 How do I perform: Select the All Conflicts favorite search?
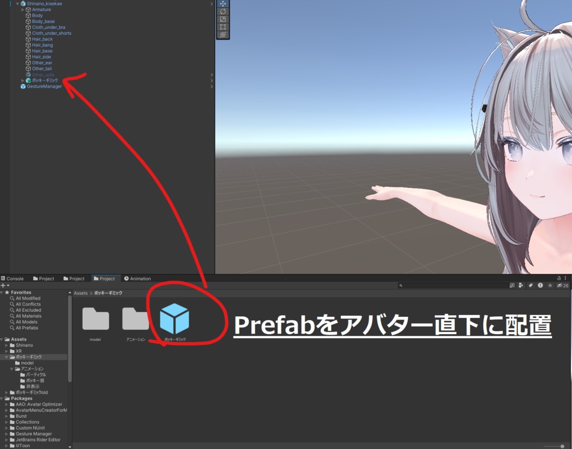coord(28,304)
